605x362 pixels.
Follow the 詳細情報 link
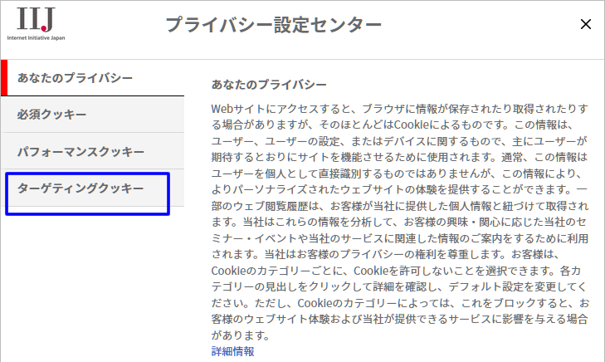(x=232, y=351)
